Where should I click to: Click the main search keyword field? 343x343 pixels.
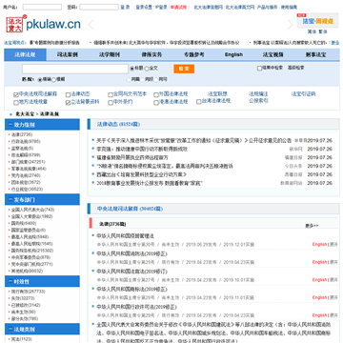(75, 69)
